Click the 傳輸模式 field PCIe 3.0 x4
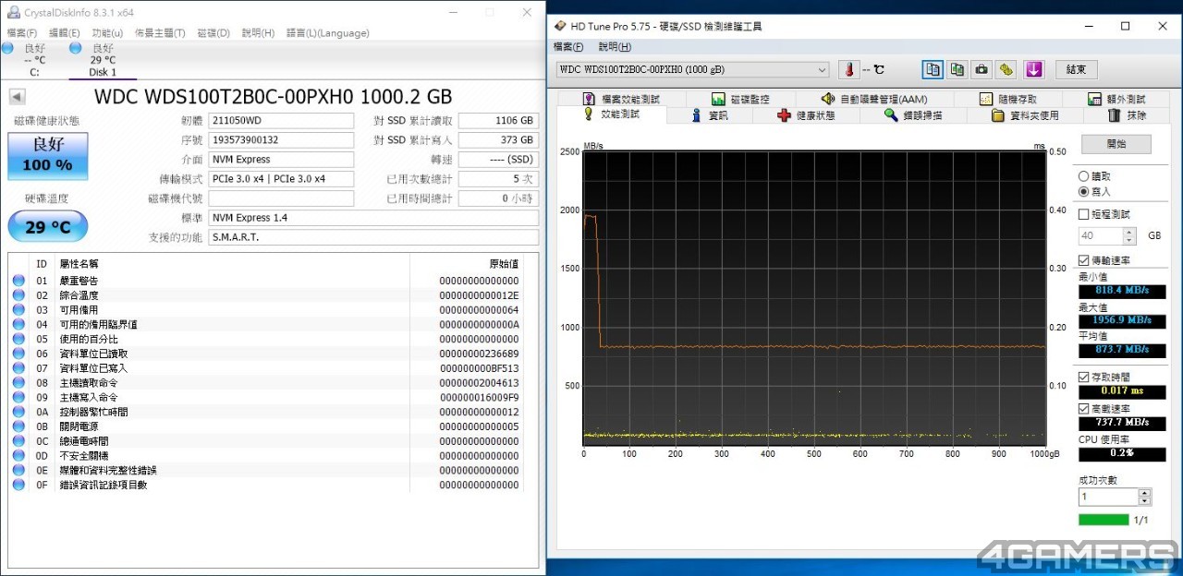Screen dimensions: 1183x576 click(x=281, y=179)
